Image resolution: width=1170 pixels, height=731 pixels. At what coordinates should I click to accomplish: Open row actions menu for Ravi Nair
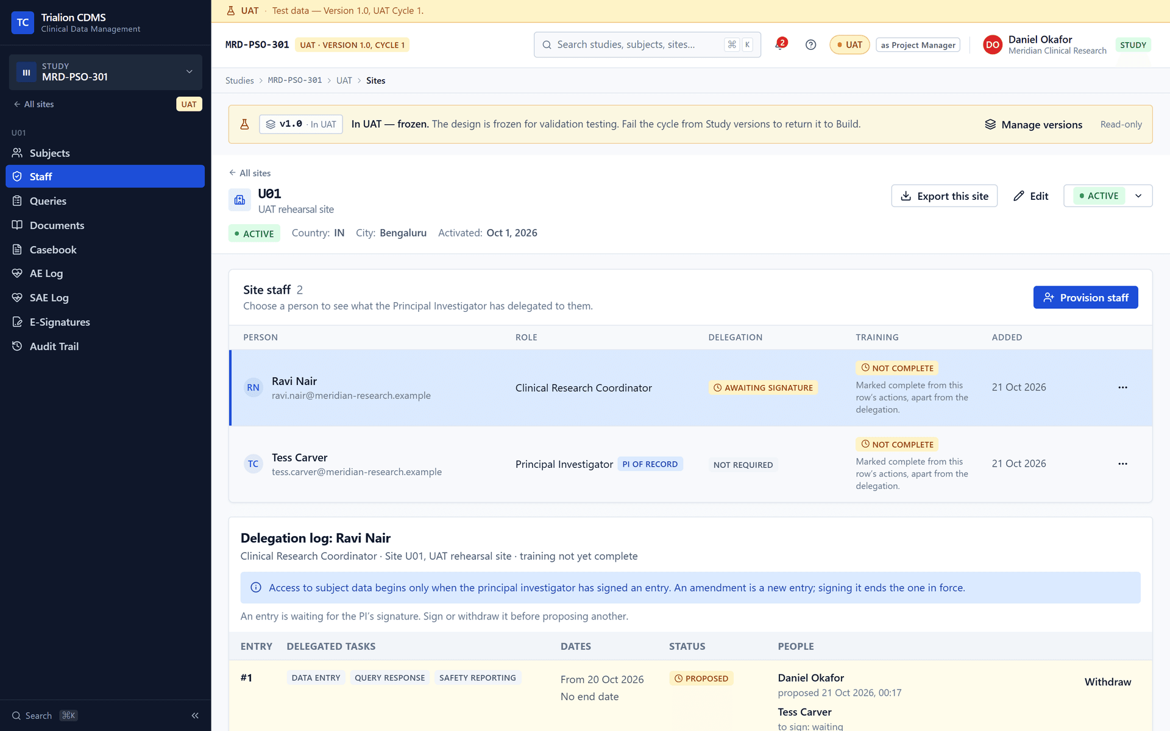[1122, 387]
